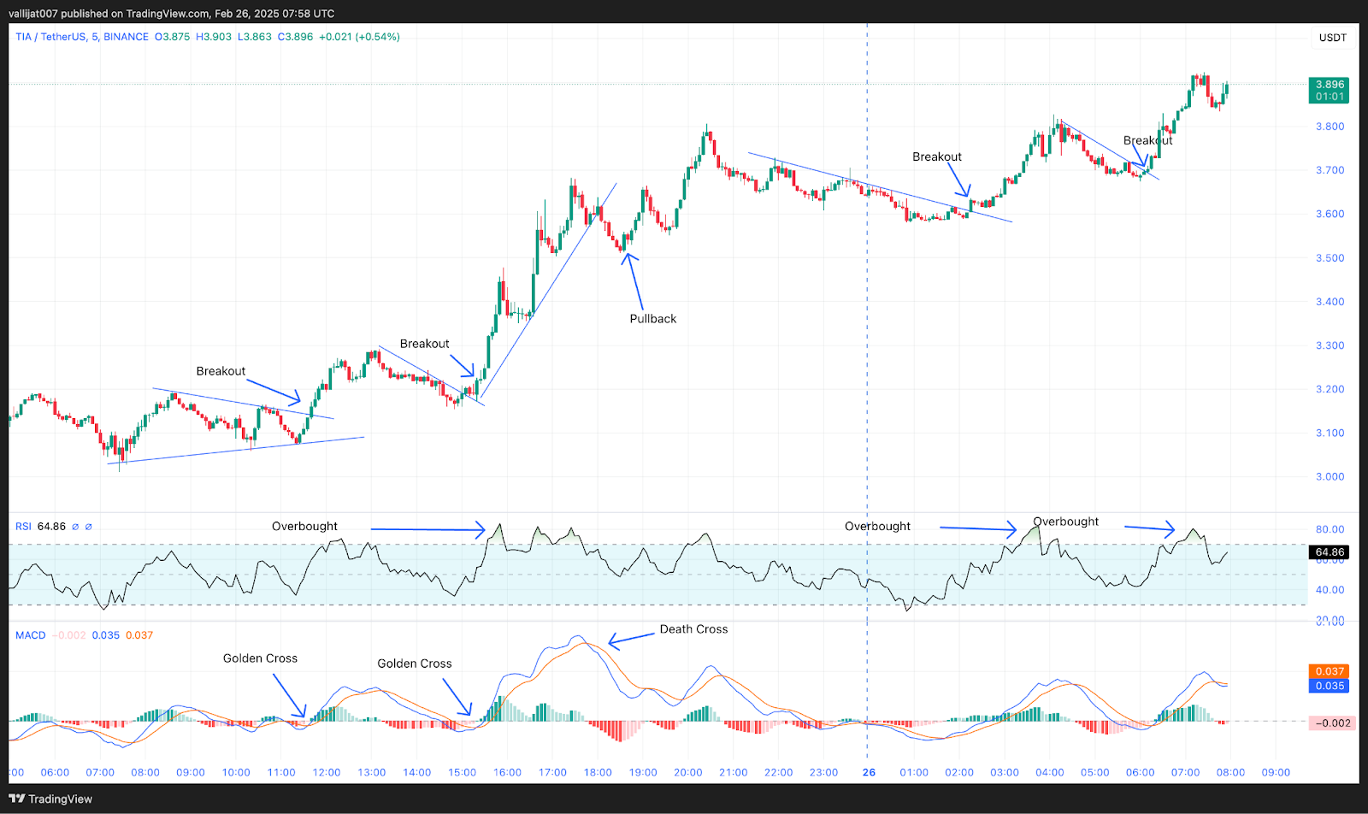Click the 40.00 RSI axis label

click(1330, 590)
